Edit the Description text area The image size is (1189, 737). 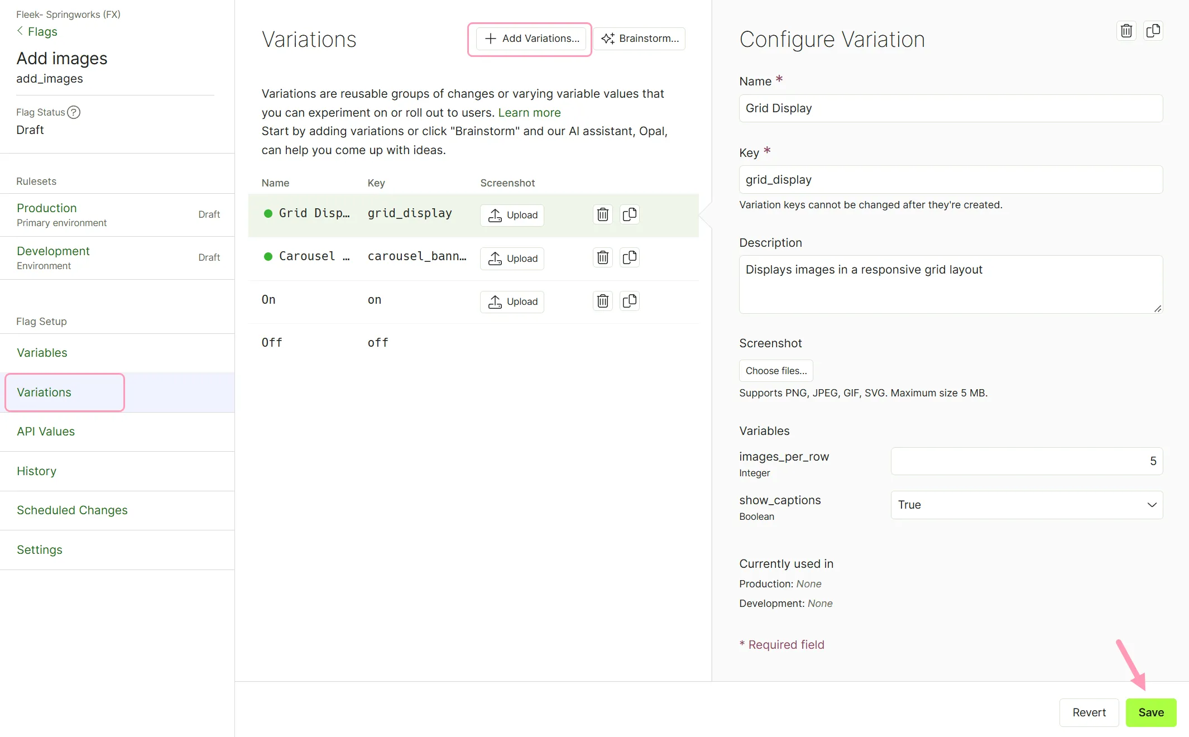[951, 284]
